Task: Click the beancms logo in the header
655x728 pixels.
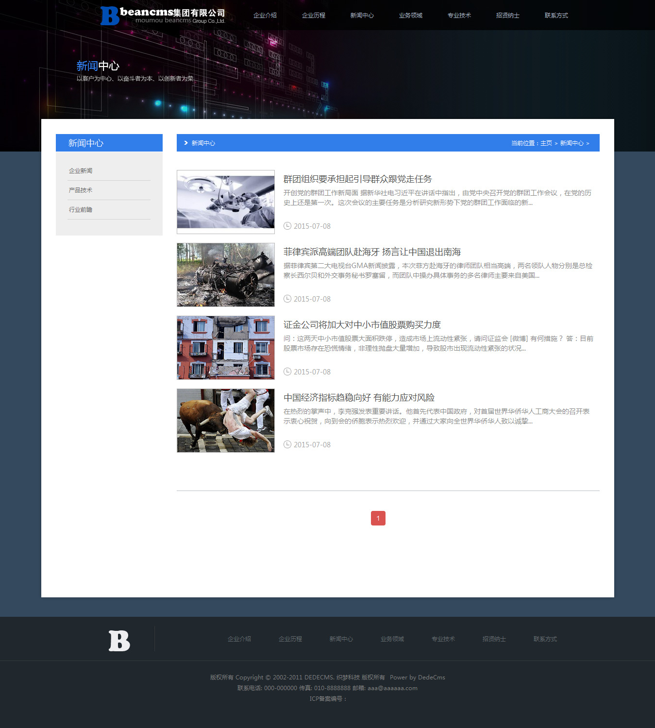Action: 163,16
